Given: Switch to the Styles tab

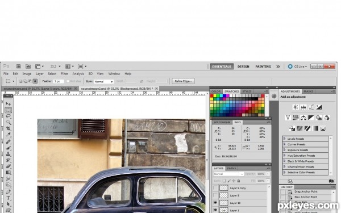Looking at the screenshot, I should pyautogui.click(x=247, y=91).
